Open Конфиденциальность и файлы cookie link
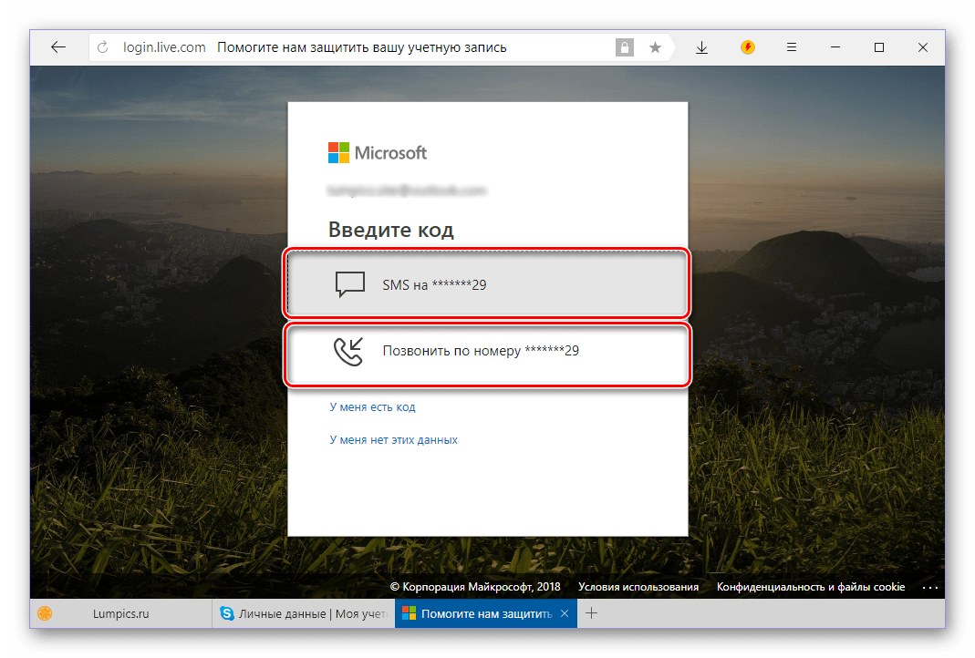Screen dimensions: 975x658 point(810,587)
